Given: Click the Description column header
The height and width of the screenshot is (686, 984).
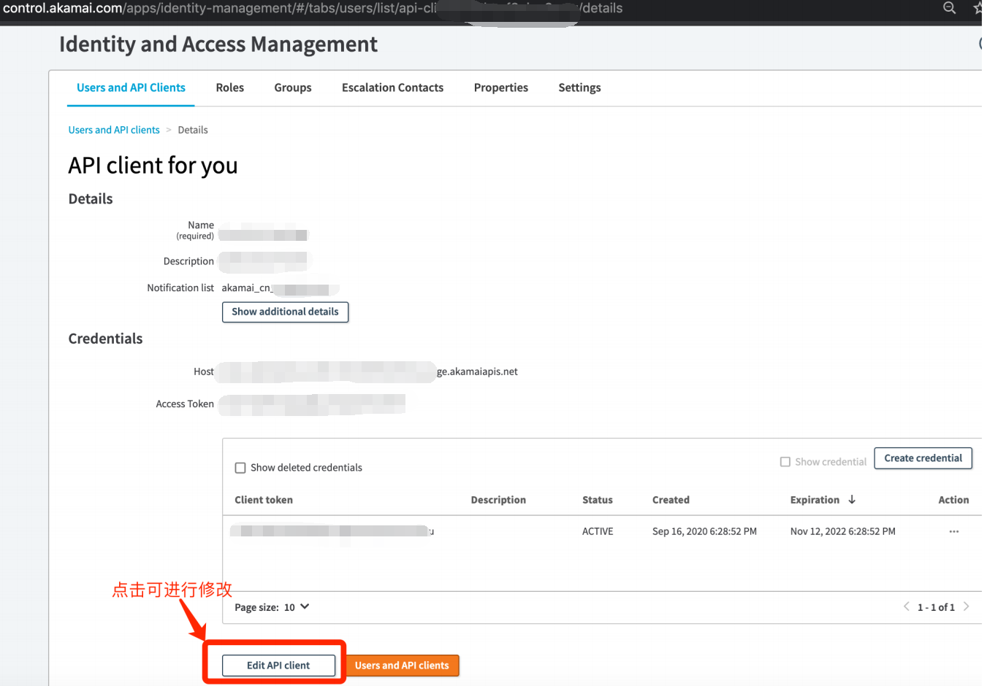Looking at the screenshot, I should click(498, 500).
